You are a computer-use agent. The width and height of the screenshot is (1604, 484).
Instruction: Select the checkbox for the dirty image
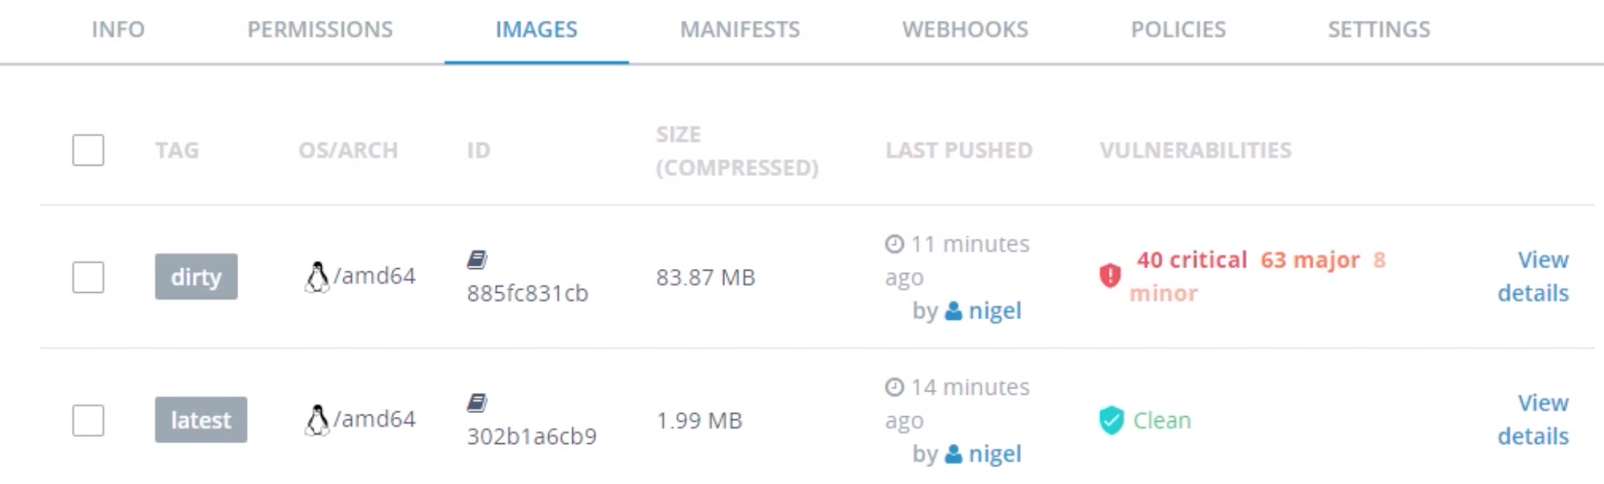88,277
